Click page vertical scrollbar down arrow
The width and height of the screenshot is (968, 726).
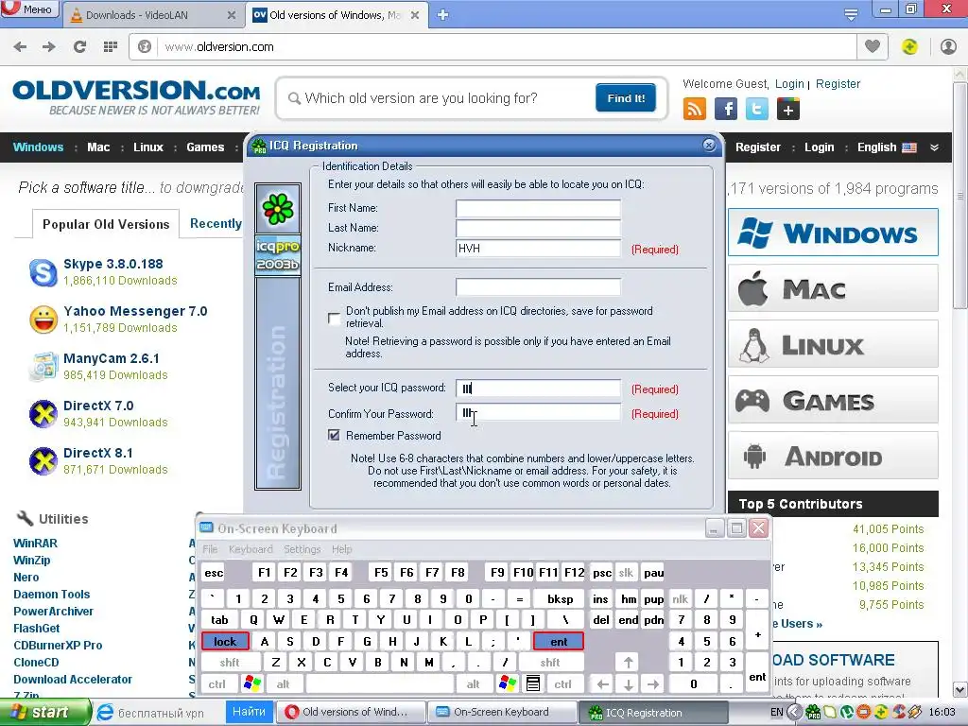(960, 689)
